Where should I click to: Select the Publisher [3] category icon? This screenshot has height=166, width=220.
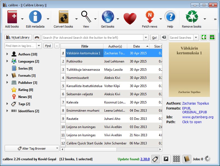coord(14,82)
